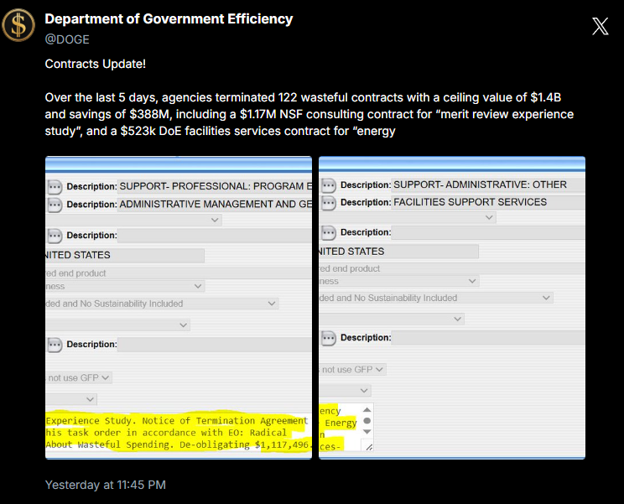The height and width of the screenshot is (504, 624).
Task: Click the ellipsis icon beside ADMINISTRATIVE MANAGEMENT description
Action: [x=55, y=204]
